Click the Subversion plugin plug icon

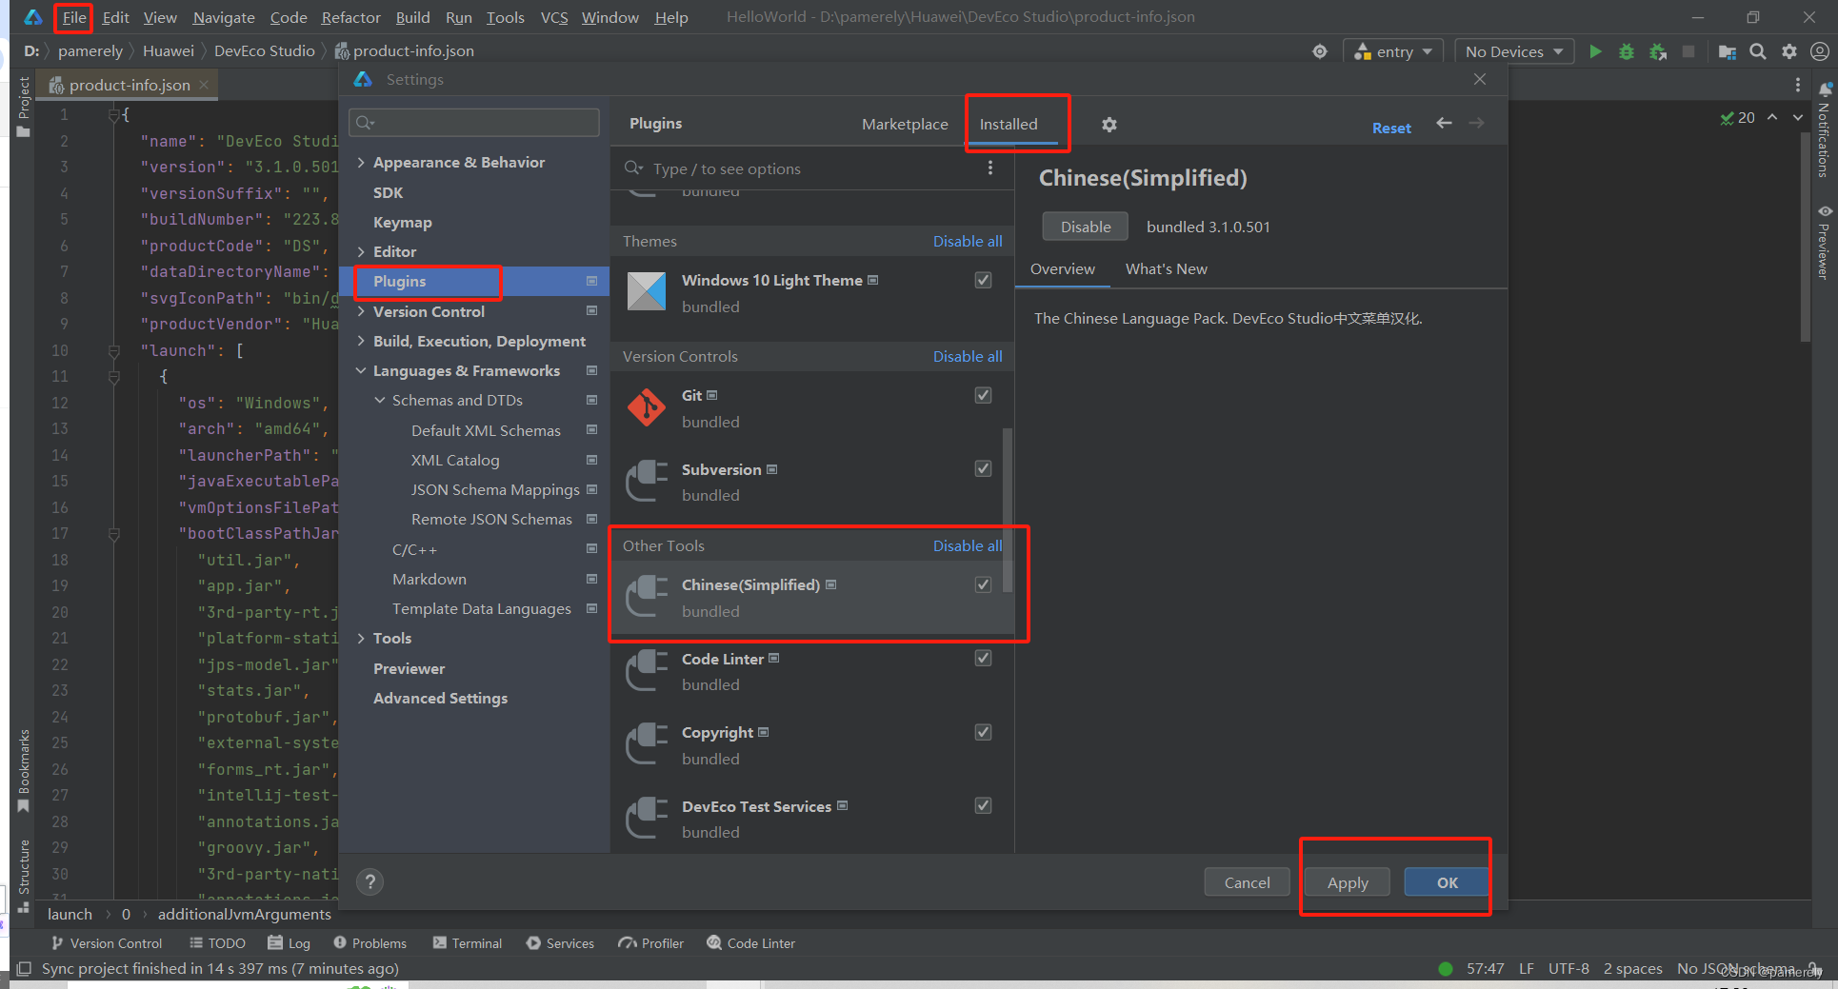click(x=647, y=482)
